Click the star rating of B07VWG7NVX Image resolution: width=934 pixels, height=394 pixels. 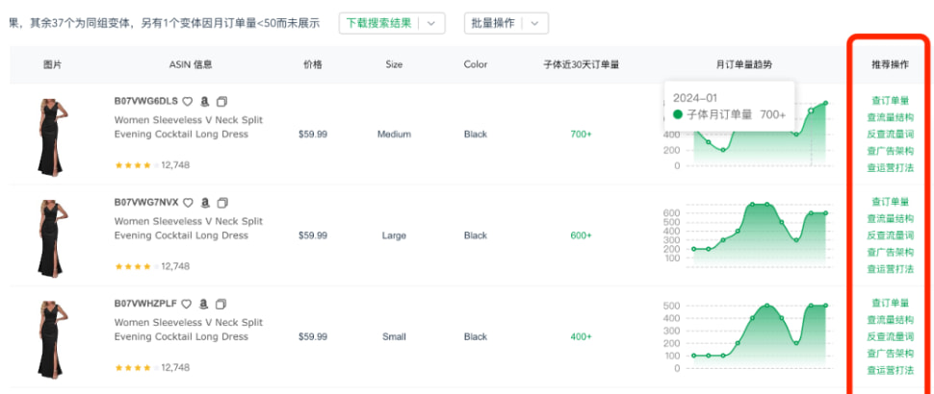point(137,267)
